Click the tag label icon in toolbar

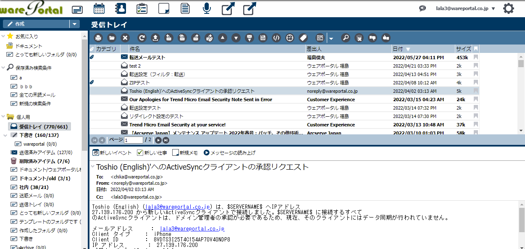[303, 38]
